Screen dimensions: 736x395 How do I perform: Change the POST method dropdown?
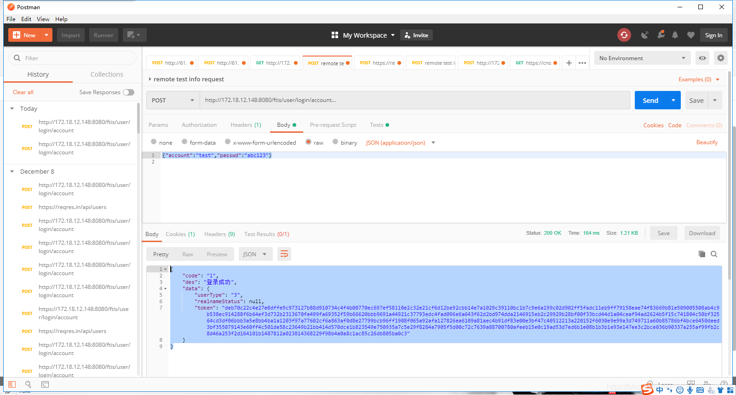(x=173, y=100)
